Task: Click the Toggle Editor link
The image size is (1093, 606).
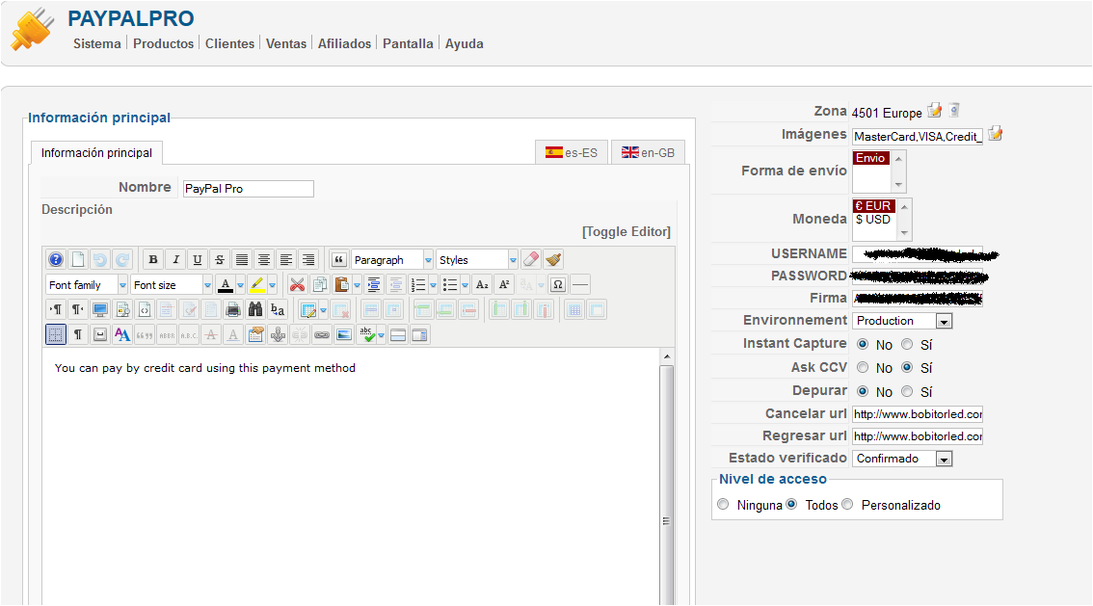Action: pyautogui.click(x=626, y=231)
